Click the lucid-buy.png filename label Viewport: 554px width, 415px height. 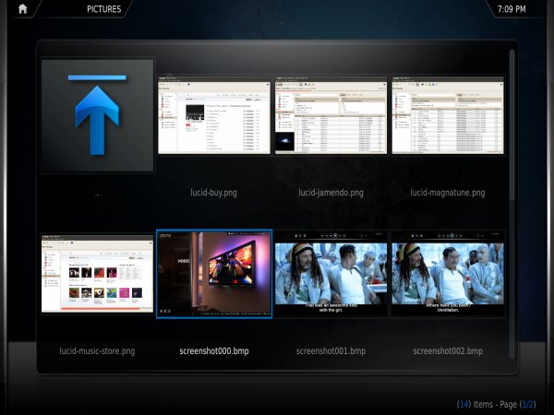pyautogui.click(x=213, y=193)
